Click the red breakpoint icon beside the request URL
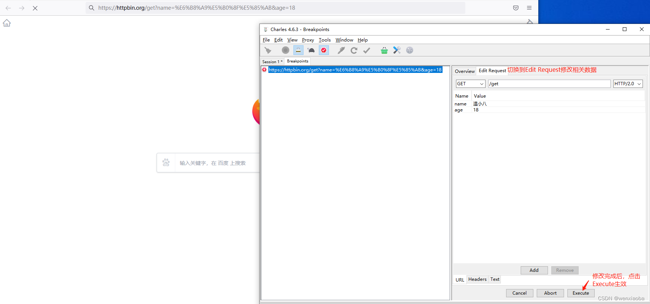 tap(264, 70)
